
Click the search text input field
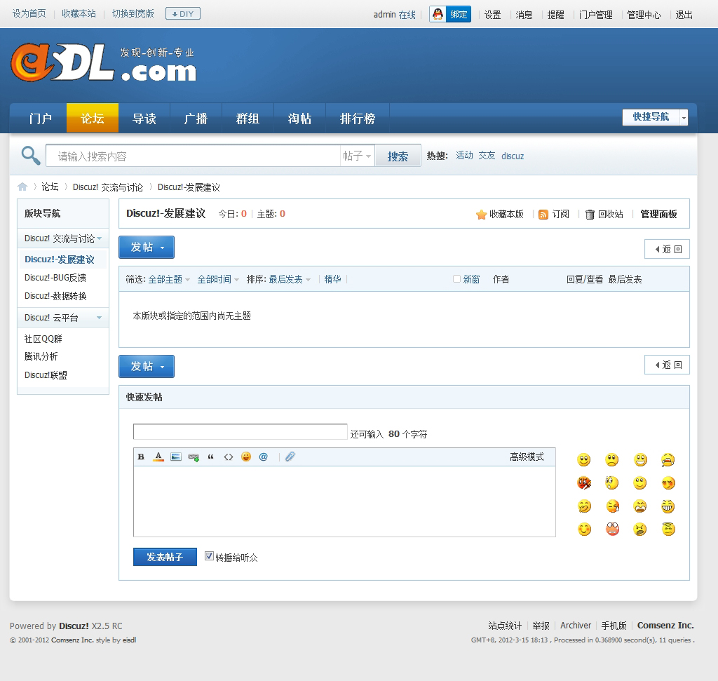coord(194,156)
